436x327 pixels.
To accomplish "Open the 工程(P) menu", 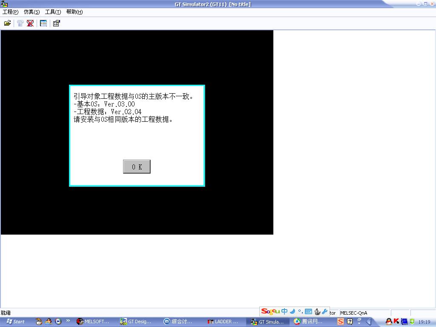I will click(10, 12).
